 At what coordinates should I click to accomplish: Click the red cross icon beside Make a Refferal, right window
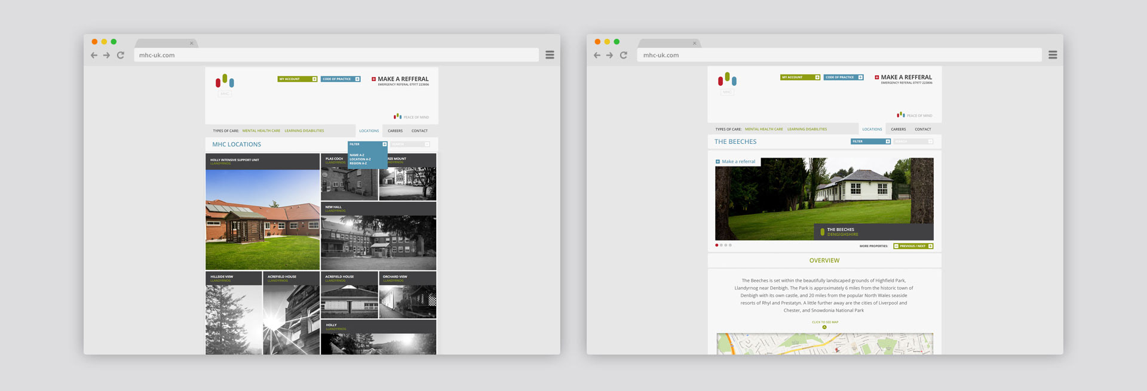pyautogui.click(x=877, y=77)
